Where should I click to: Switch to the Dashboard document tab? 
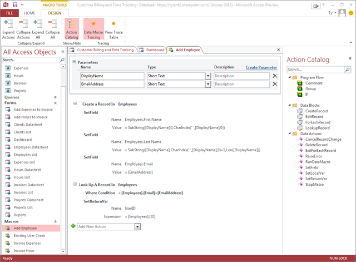point(152,50)
